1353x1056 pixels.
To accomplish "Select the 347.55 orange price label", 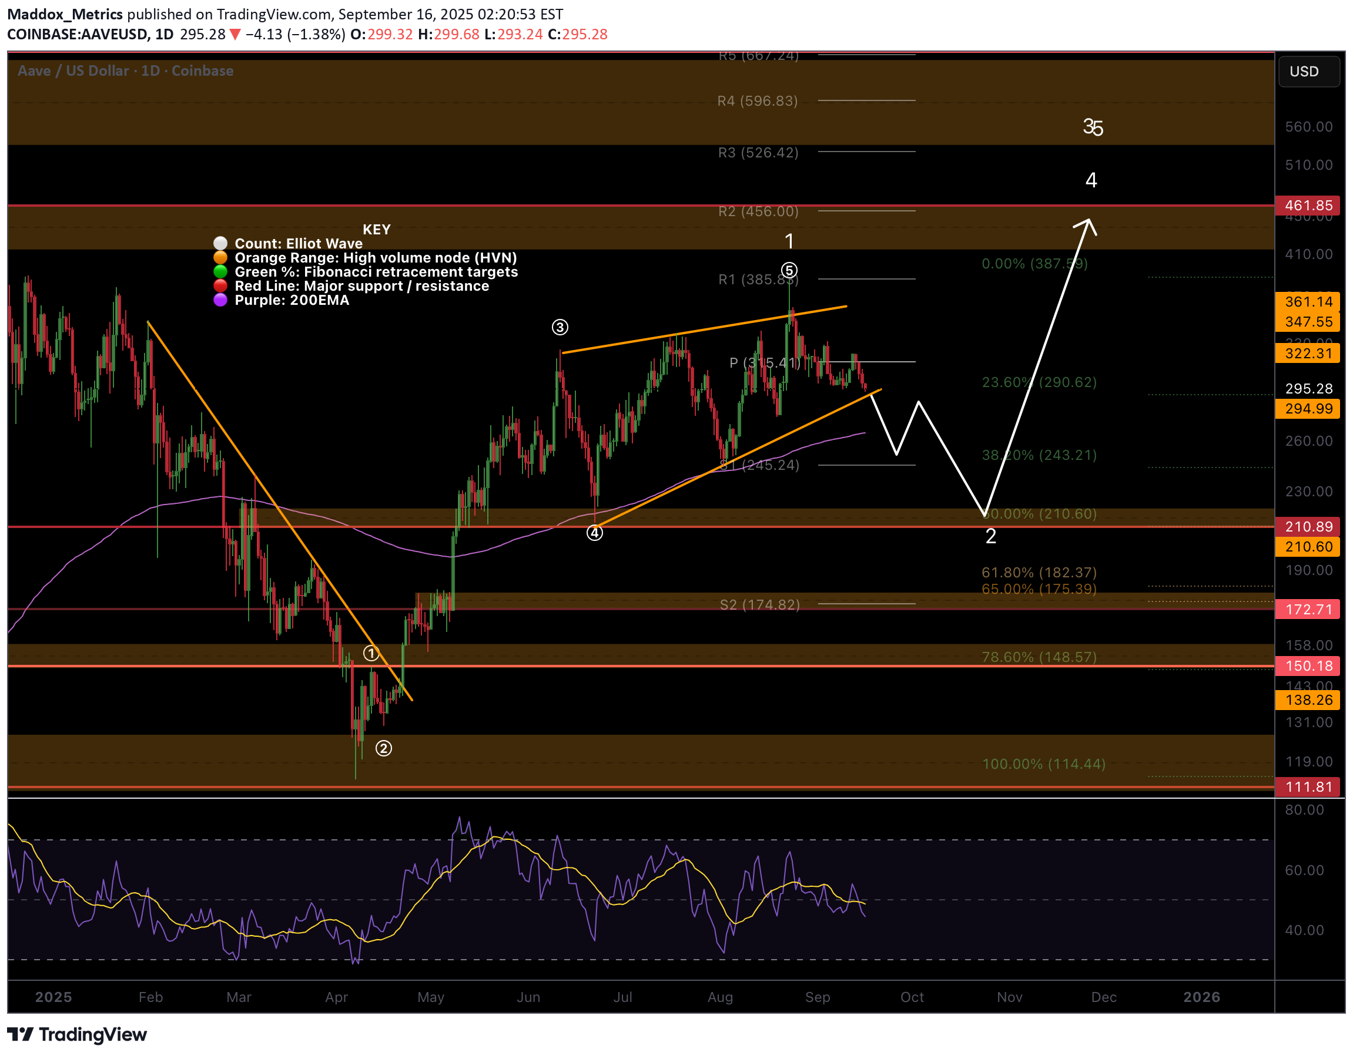I will click(x=1308, y=321).
